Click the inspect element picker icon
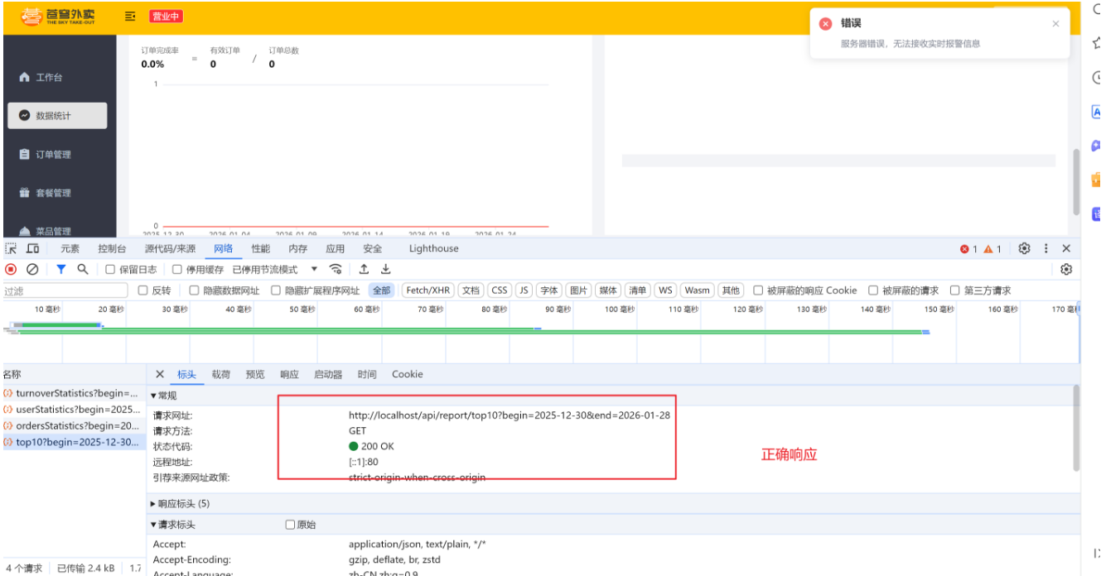This screenshot has width=1106, height=576. point(11,248)
